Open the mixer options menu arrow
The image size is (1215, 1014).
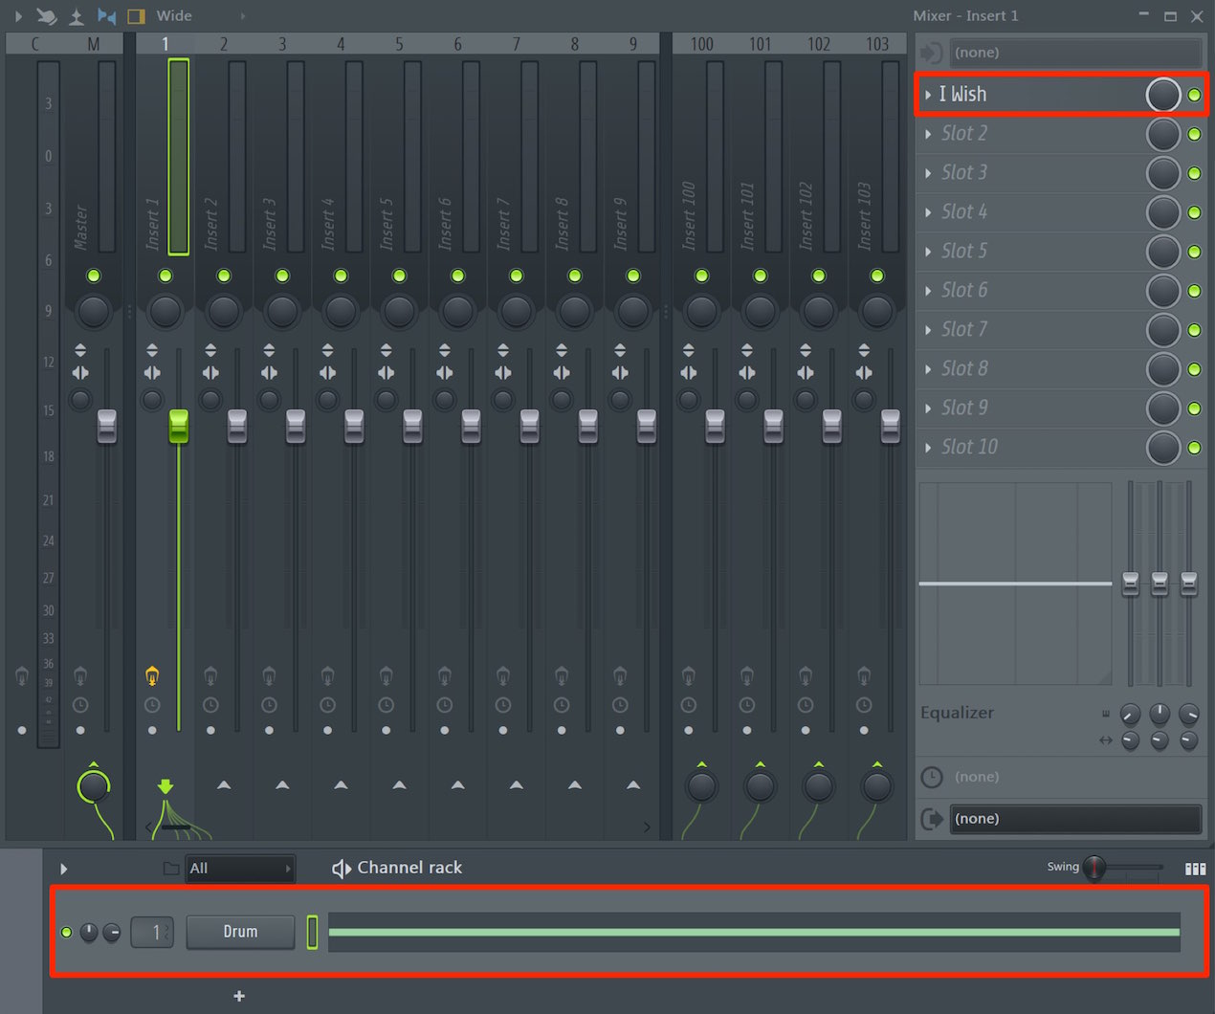pos(18,15)
